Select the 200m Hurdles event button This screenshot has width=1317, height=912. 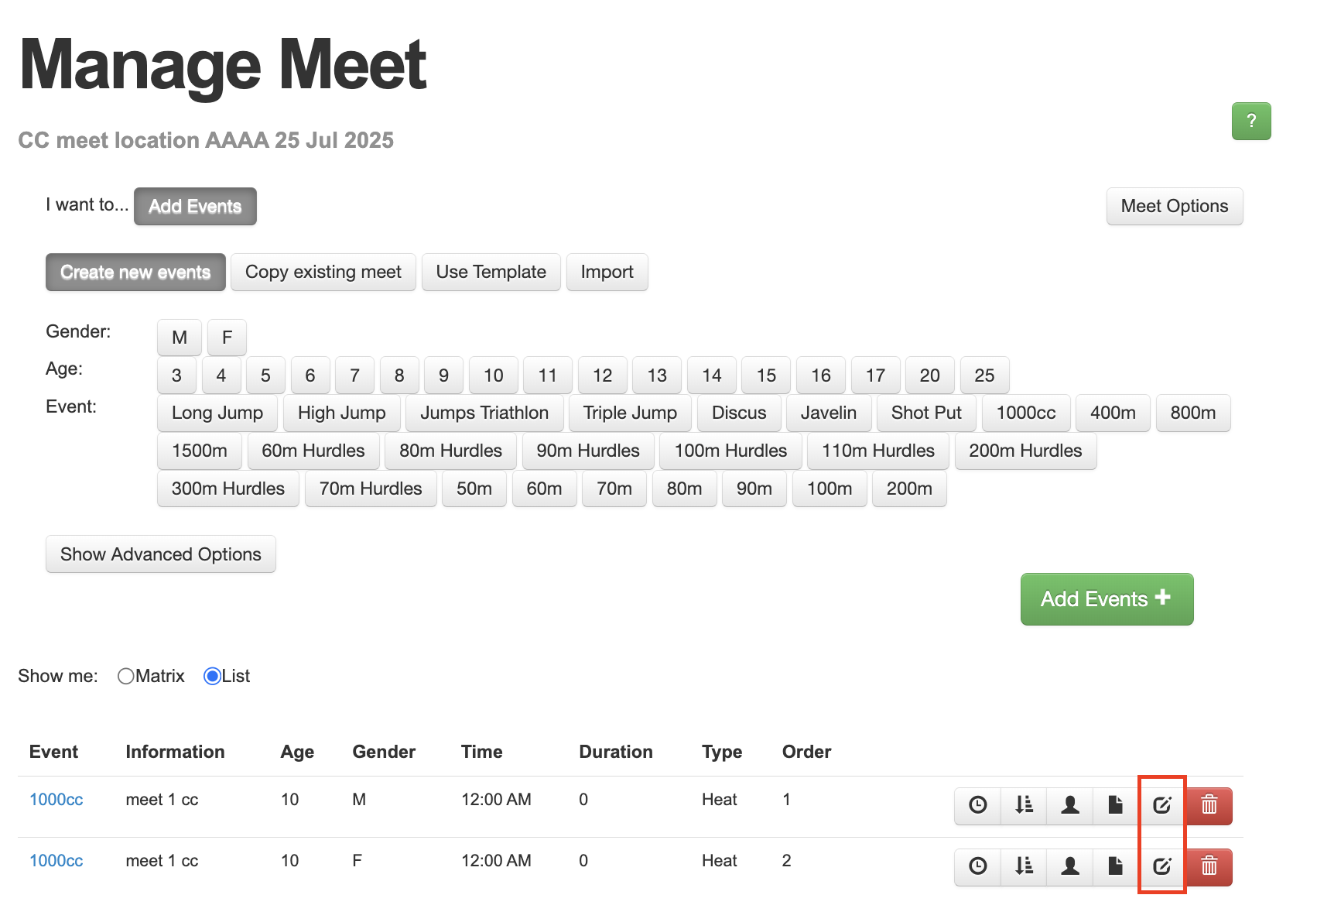[1025, 451]
